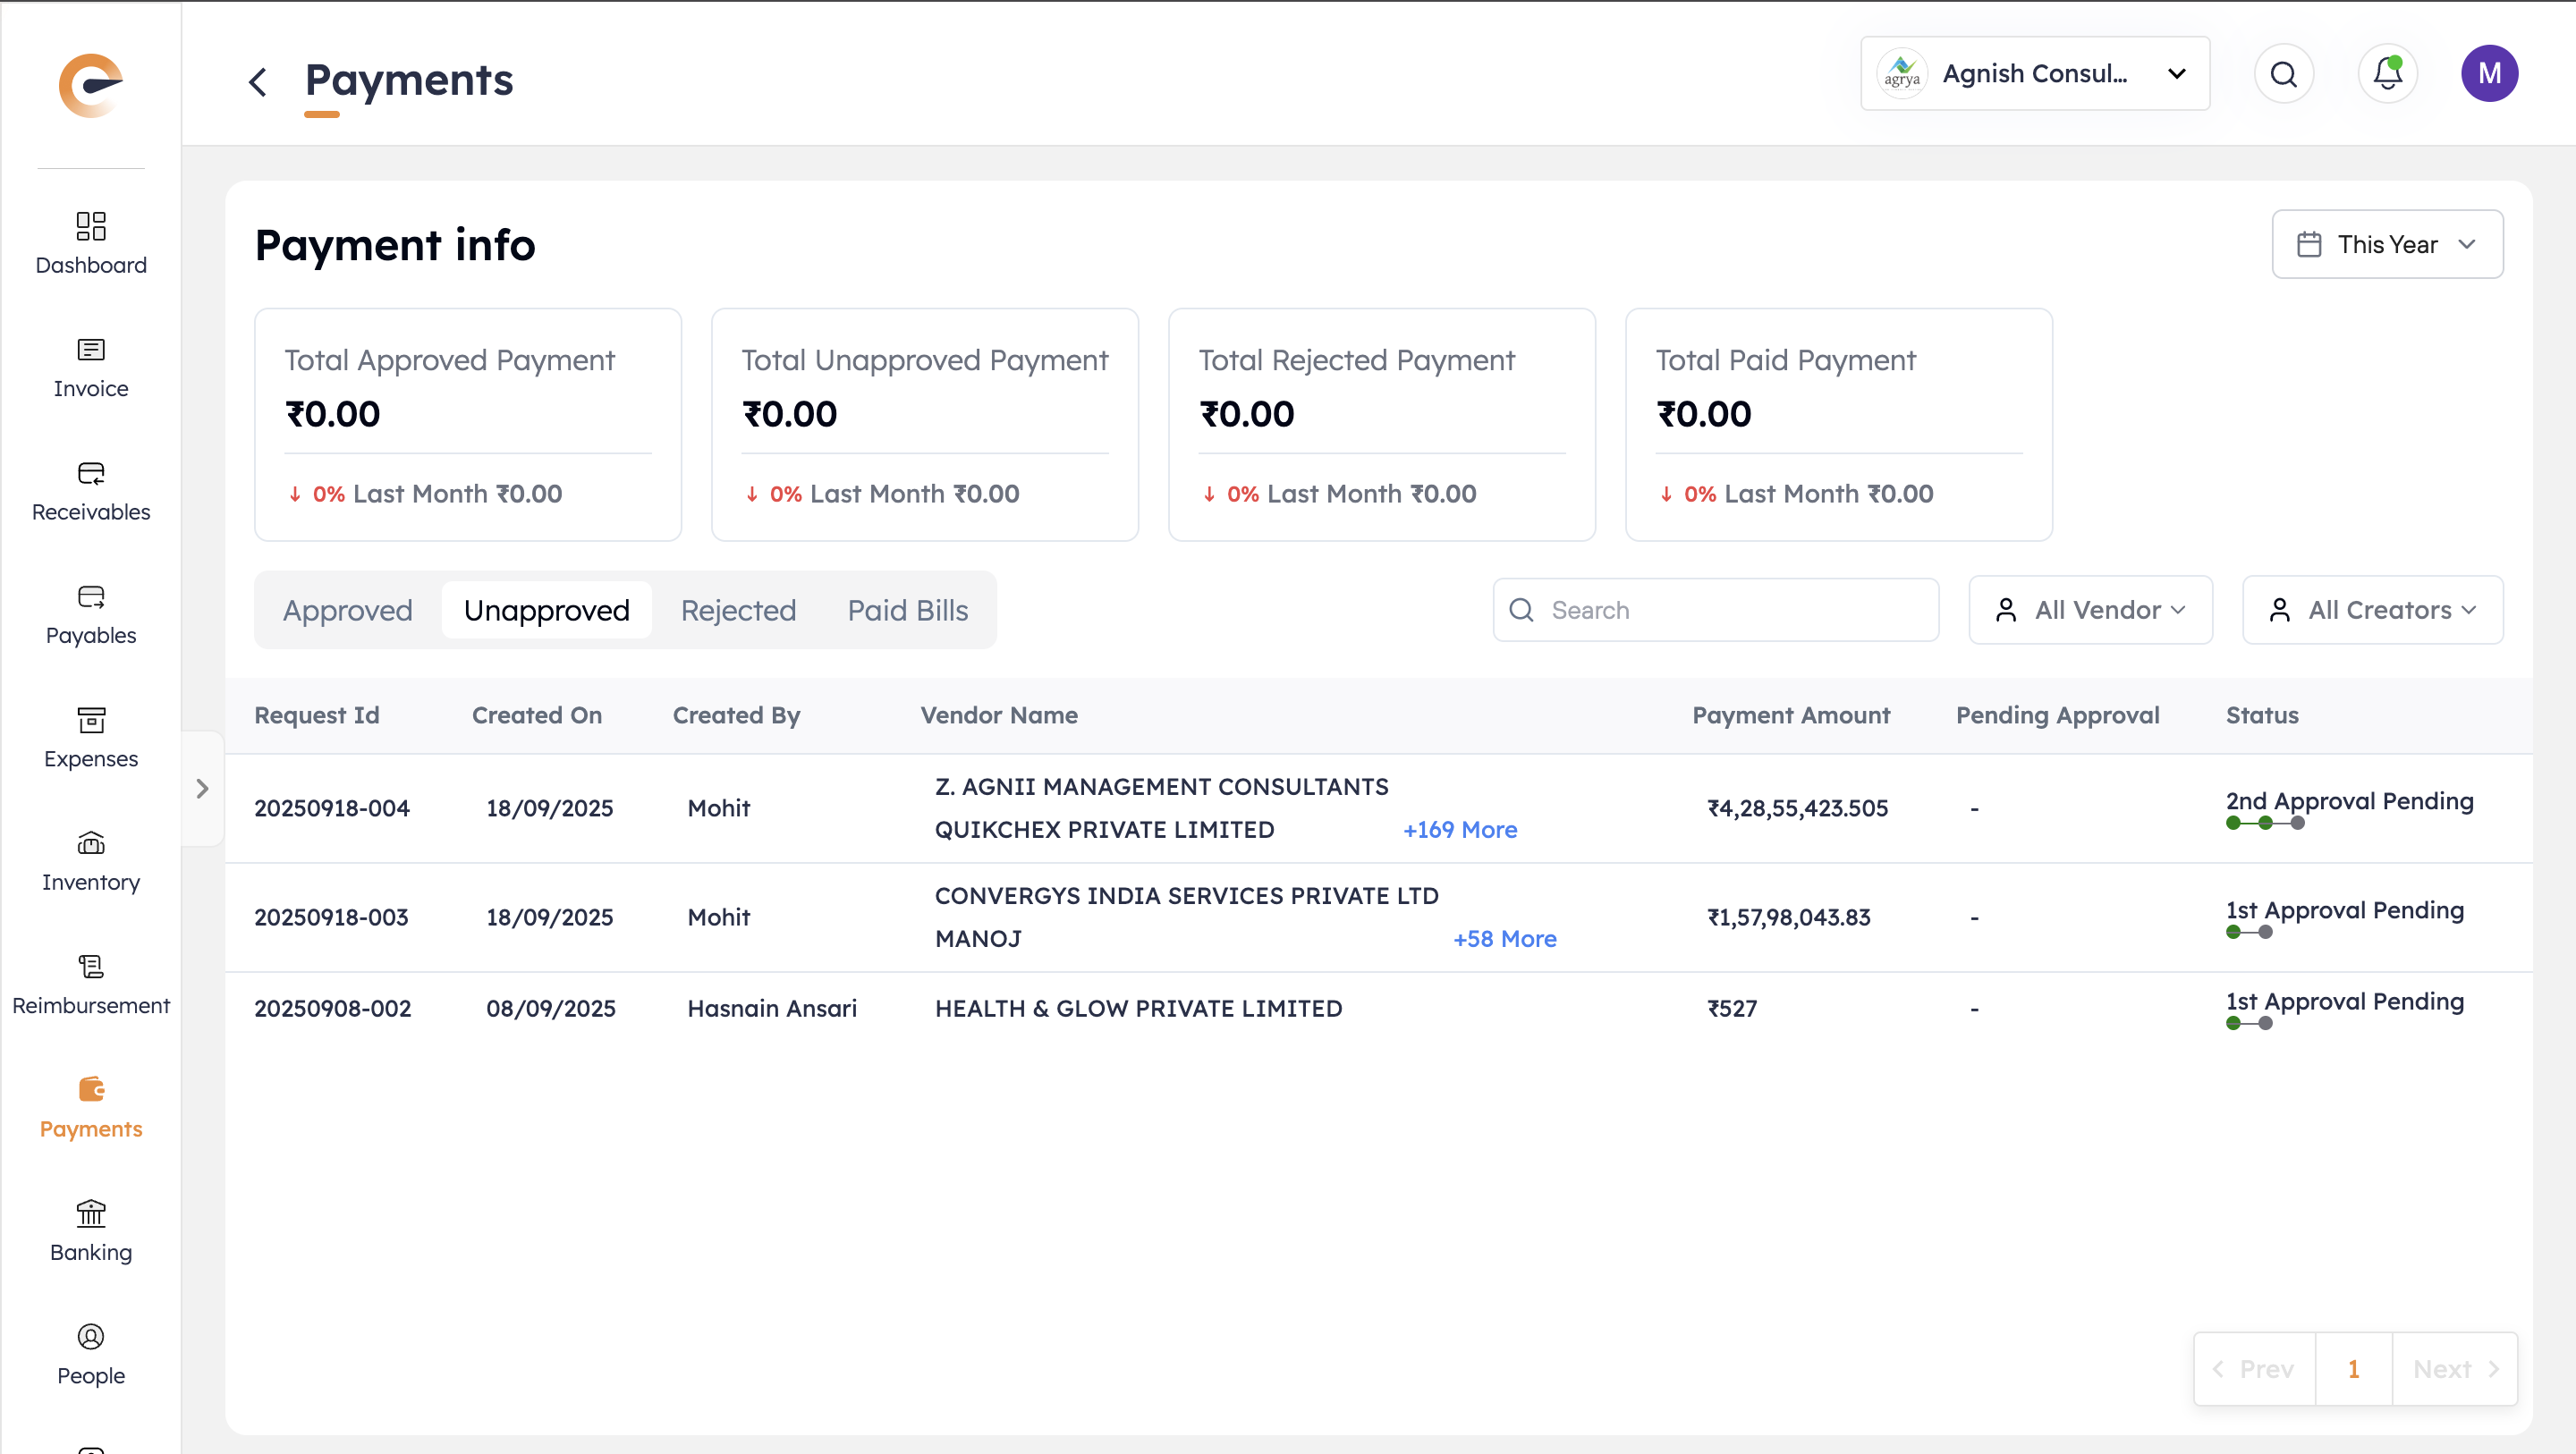Navigate to Inventory icon
The height and width of the screenshot is (1454, 2576).
tap(91, 843)
